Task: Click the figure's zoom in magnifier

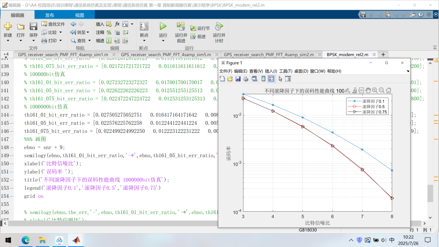Action: [374, 90]
